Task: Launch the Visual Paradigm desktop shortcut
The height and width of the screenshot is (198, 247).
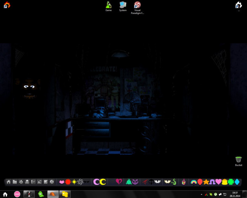Action: (x=137, y=5)
